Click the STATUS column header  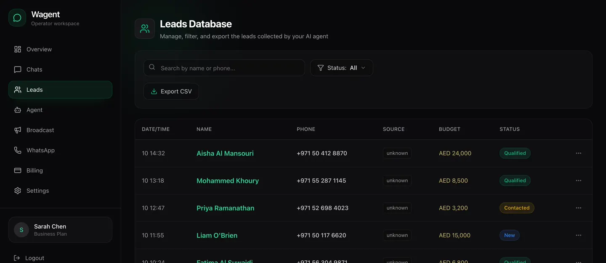(510, 129)
